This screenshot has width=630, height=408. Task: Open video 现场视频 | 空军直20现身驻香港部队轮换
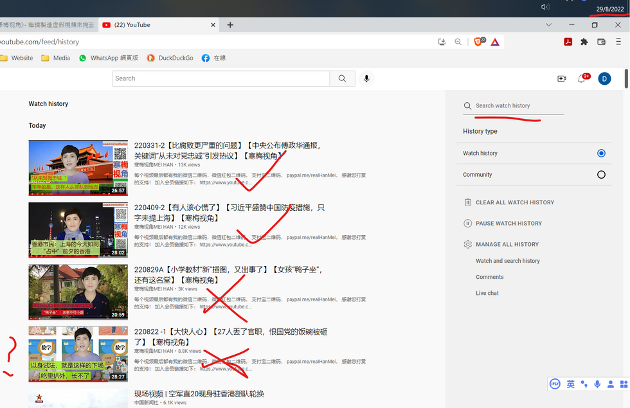pos(199,393)
